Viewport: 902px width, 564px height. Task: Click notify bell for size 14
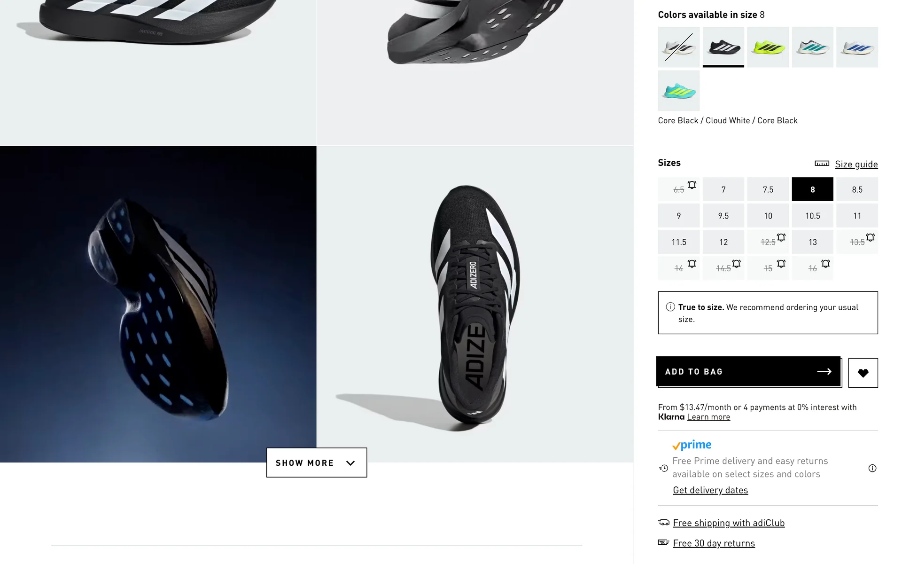click(692, 264)
